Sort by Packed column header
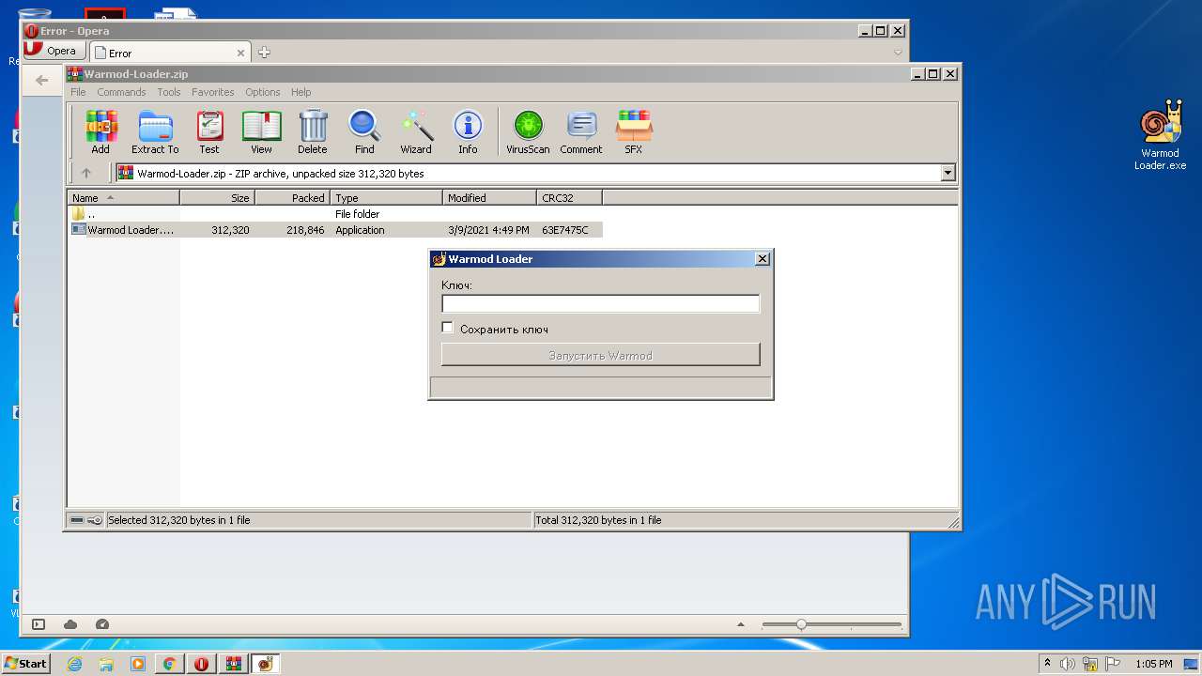 [x=292, y=197]
